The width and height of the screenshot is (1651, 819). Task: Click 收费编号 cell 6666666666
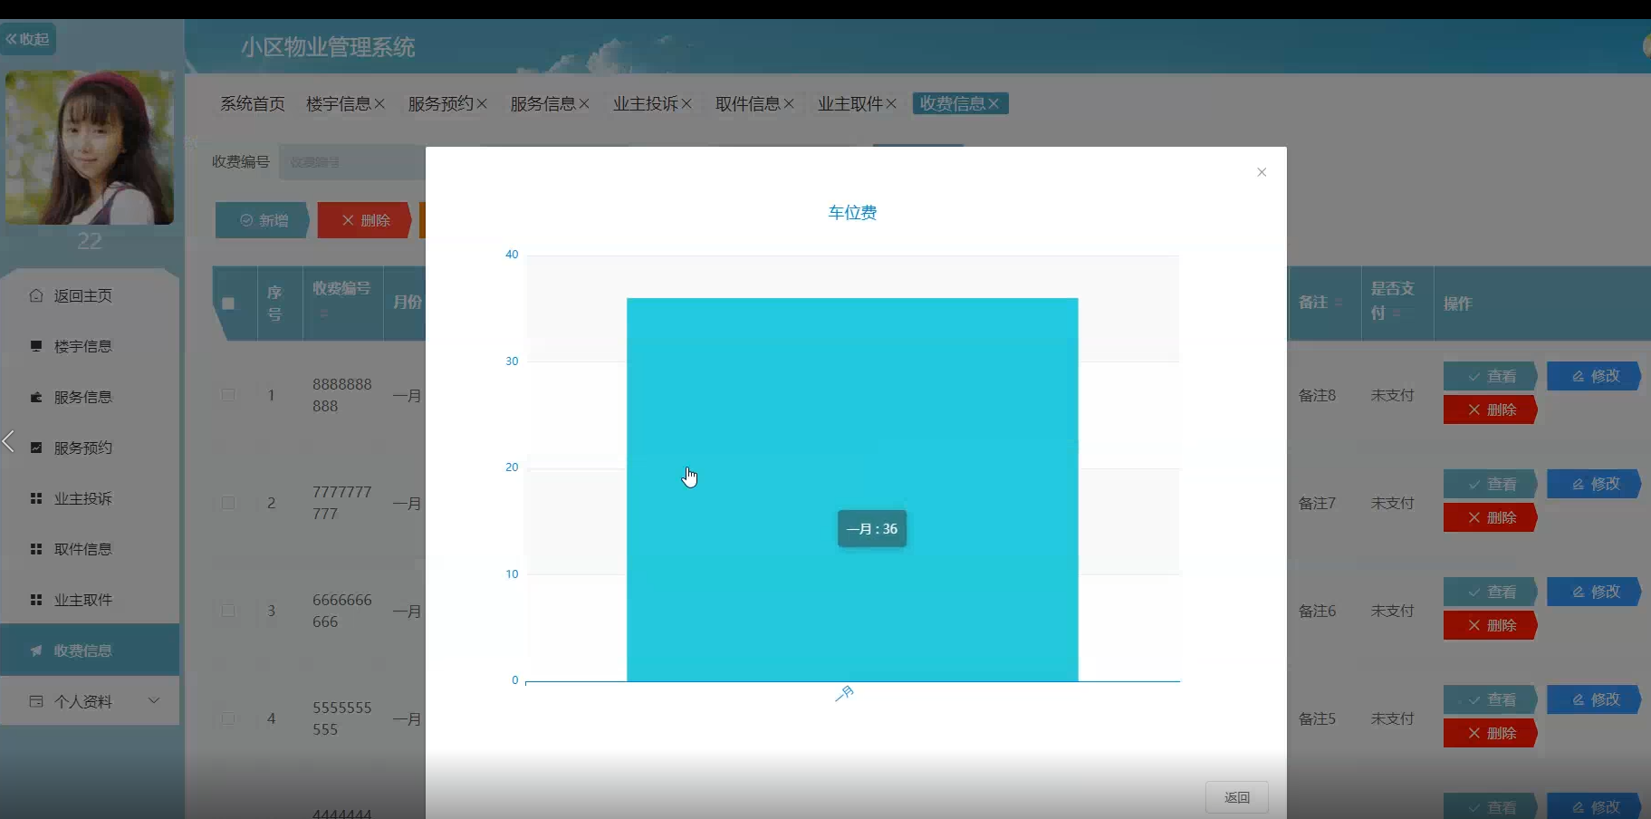(341, 611)
